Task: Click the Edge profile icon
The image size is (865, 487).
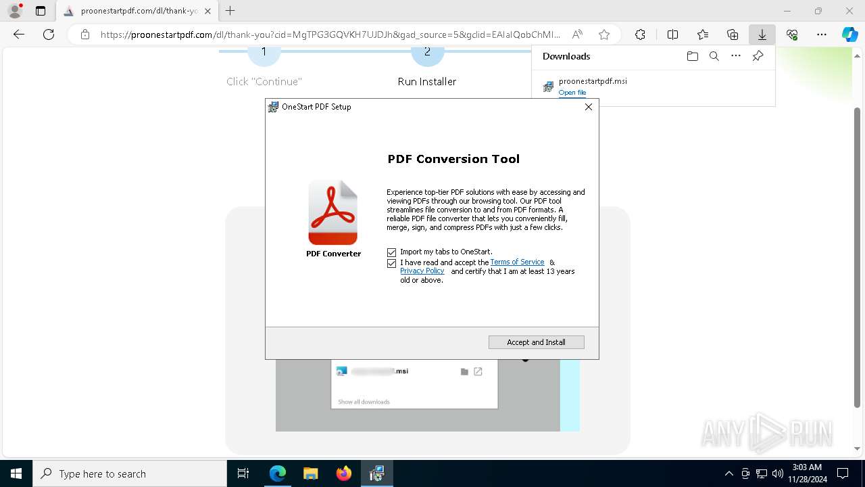Action: (15, 11)
